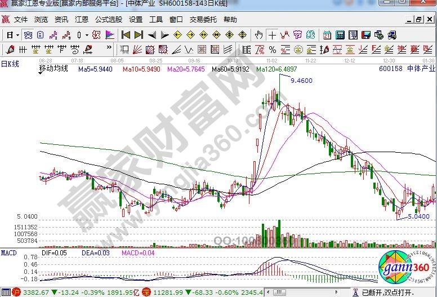
Task: Jump to the last bar using skip-to-end arrow
Action: [x=138, y=35]
